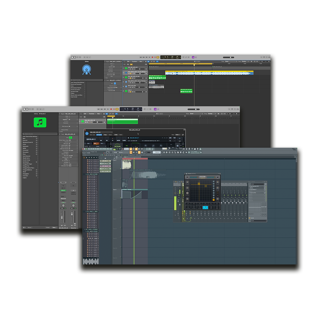Select the DISTORT effect in the Effector plugin
Viewport: 319px width, 319px height.
point(188,204)
